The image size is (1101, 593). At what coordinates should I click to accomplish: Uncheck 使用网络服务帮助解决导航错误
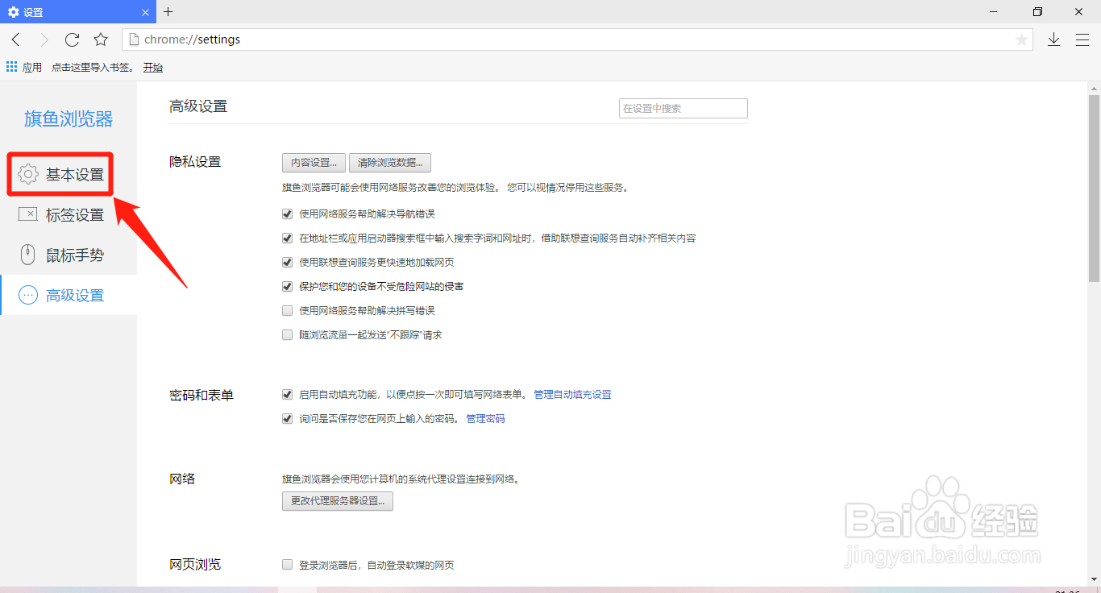coord(287,214)
